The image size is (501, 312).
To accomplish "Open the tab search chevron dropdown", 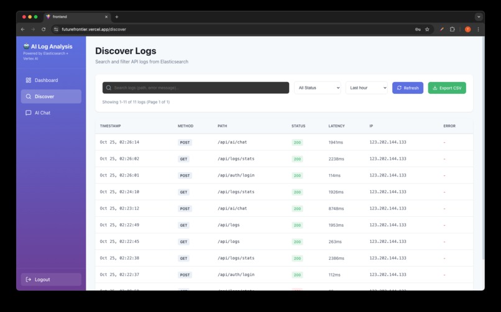I will click(479, 17).
